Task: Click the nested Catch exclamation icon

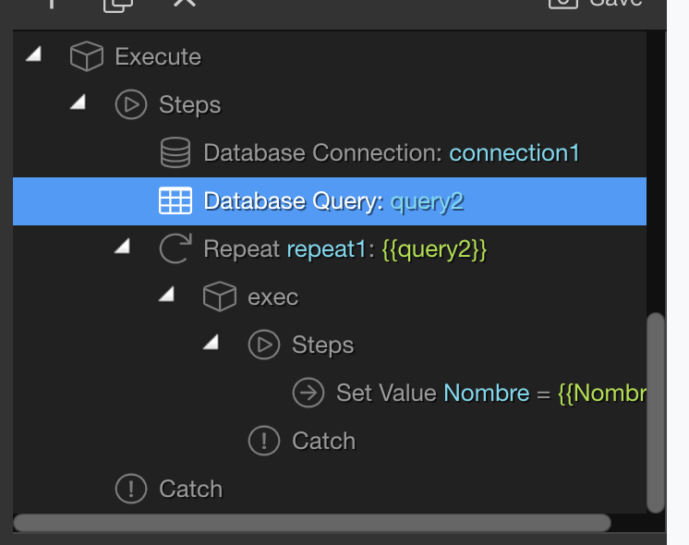Action: (264, 441)
